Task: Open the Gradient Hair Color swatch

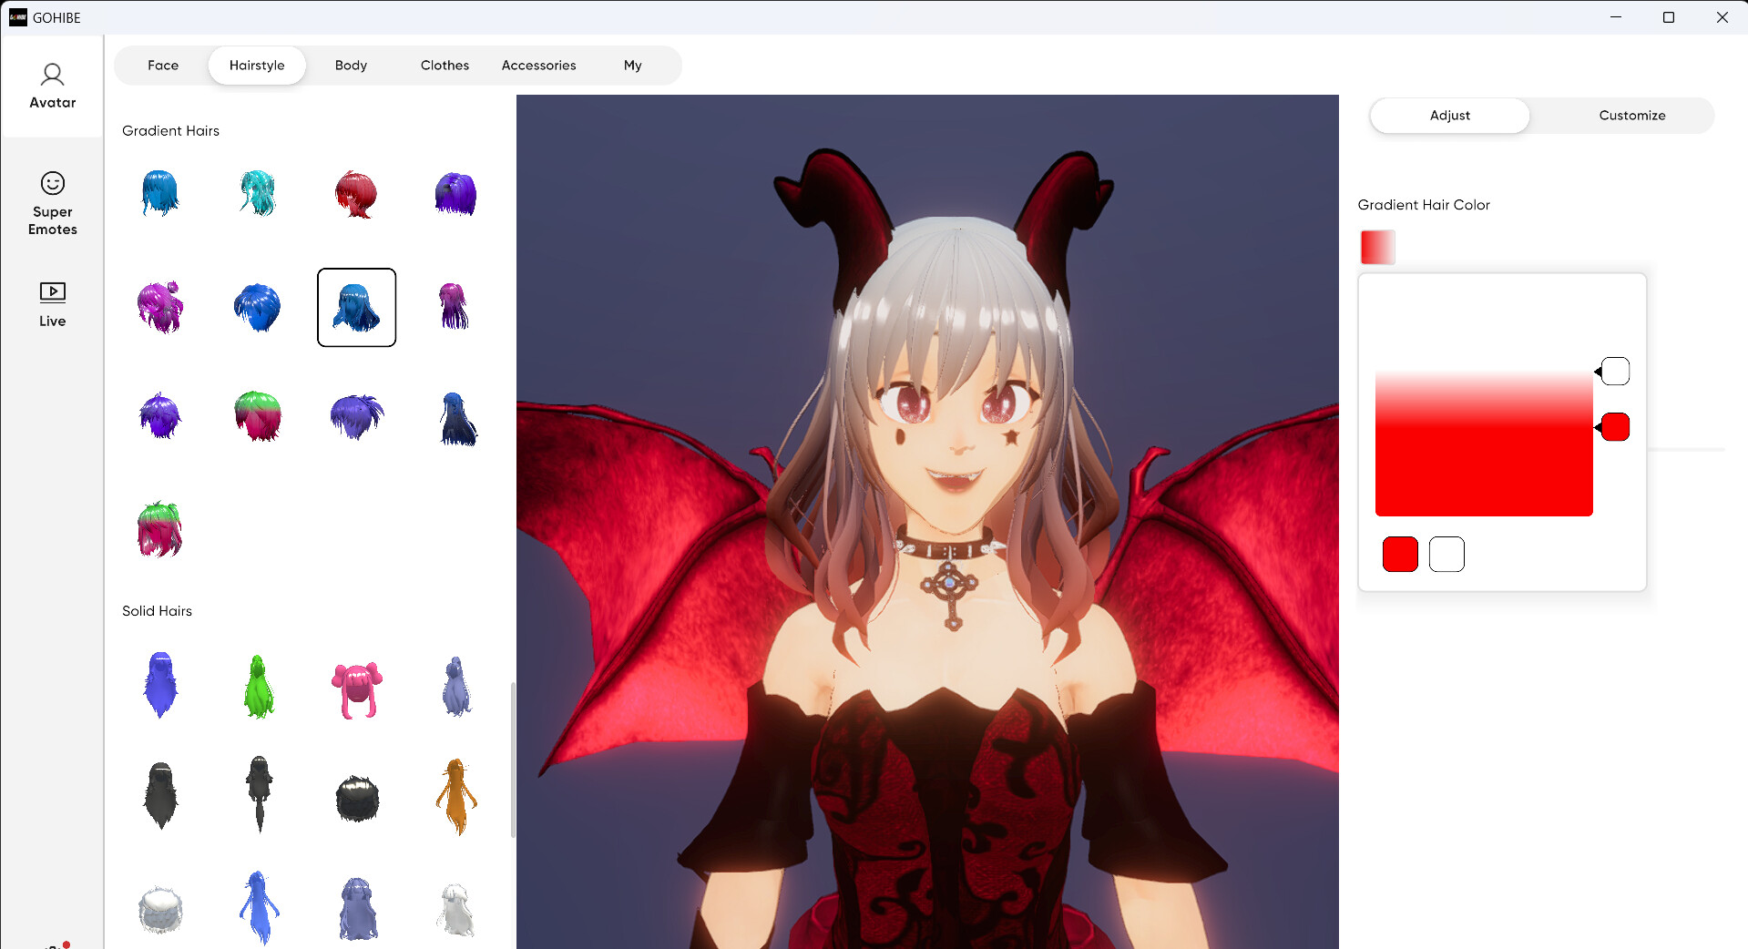Action: pyautogui.click(x=1377, y=247)
